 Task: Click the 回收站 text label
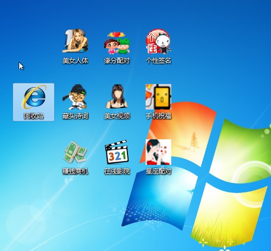pos(34,116)
